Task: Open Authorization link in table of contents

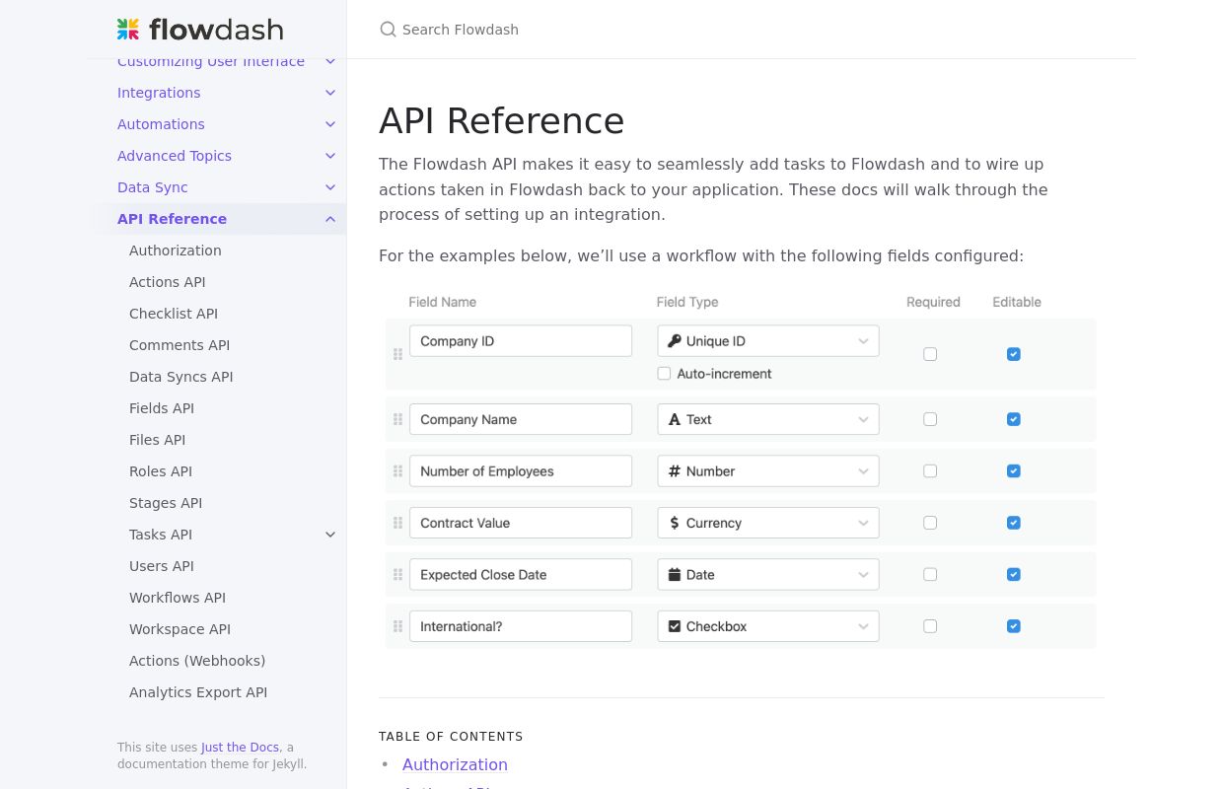Action: coord(455,764)
